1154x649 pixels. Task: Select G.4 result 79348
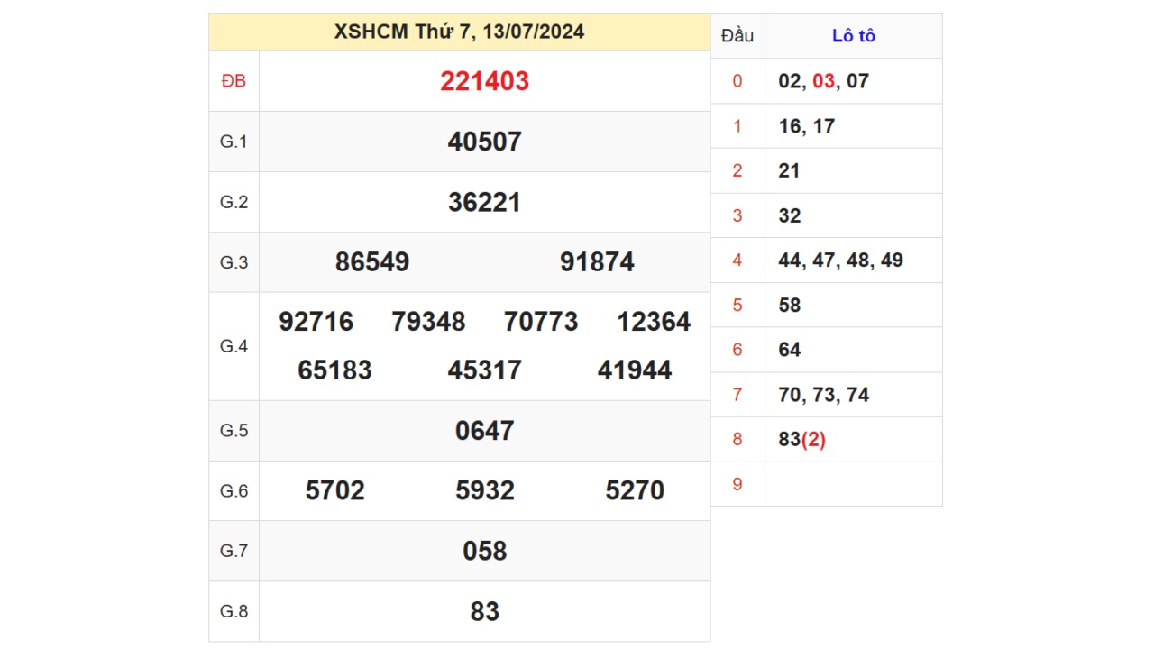pyautogui.click(x=428, y=322)
